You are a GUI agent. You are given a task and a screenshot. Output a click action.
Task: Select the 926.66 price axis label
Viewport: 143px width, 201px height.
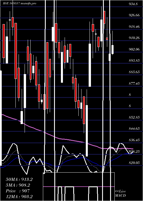coord(134,15)
